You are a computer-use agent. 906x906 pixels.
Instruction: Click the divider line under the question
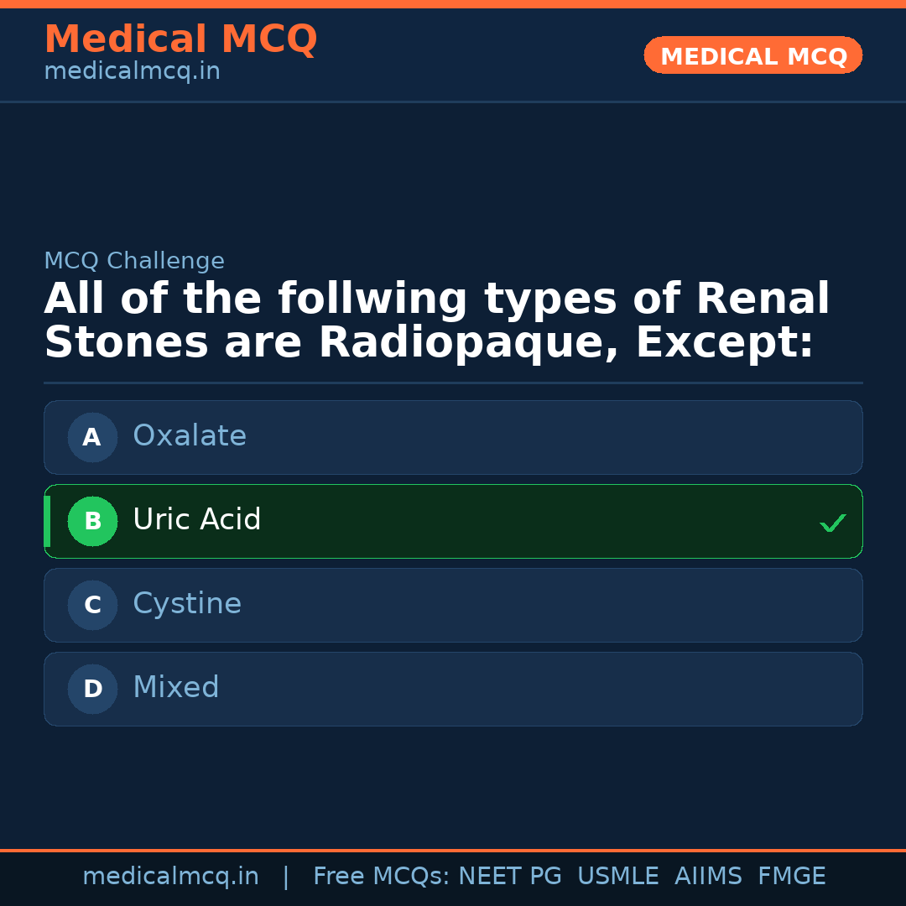pyautogui.click(x=453, y=383)
